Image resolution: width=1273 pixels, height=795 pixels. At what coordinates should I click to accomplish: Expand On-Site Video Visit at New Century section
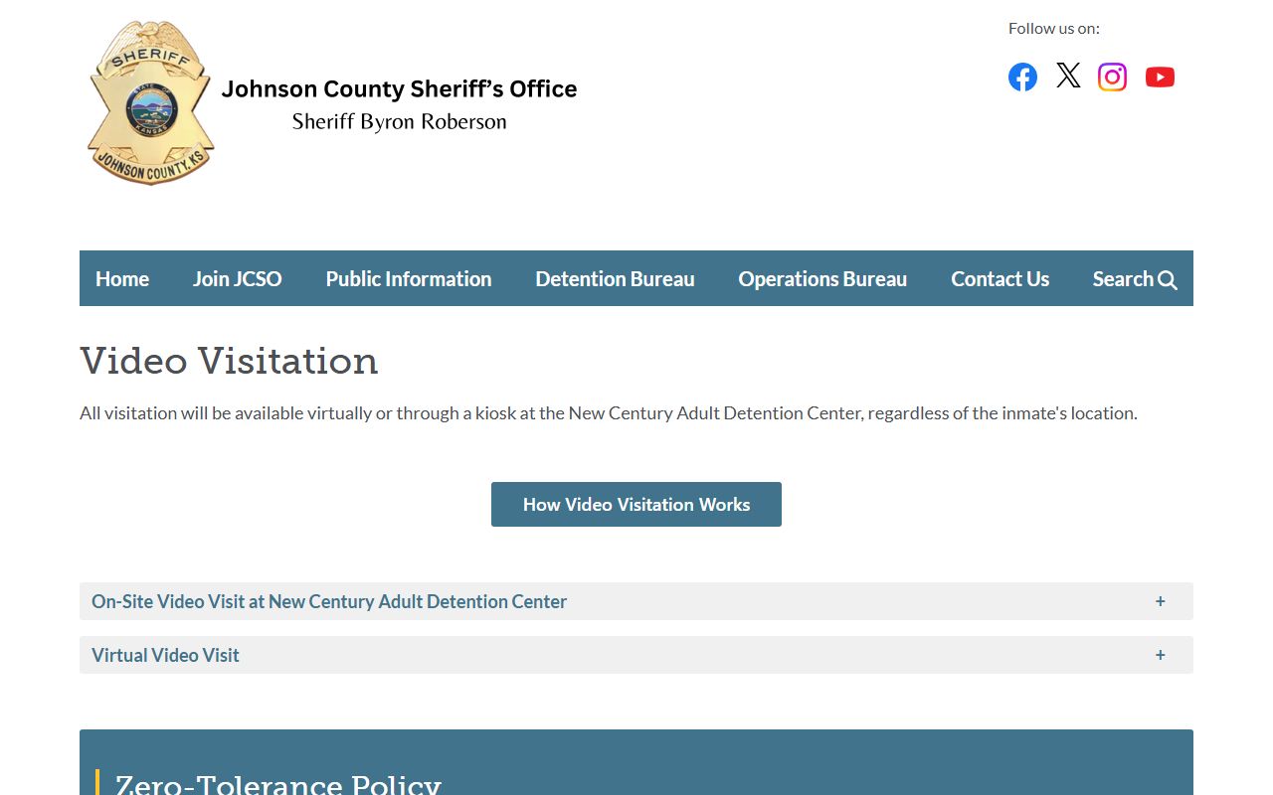[x=636, y=601]
